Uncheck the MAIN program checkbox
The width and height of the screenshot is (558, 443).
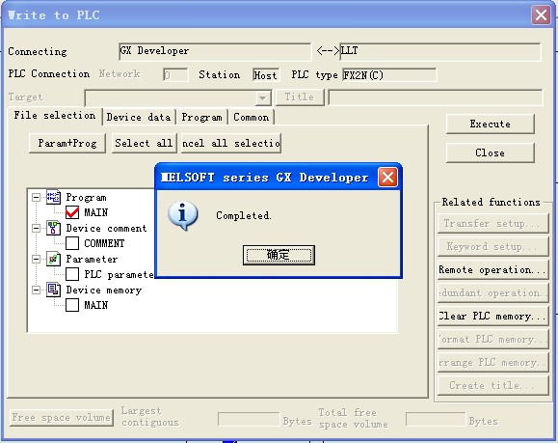pos(72,212)
